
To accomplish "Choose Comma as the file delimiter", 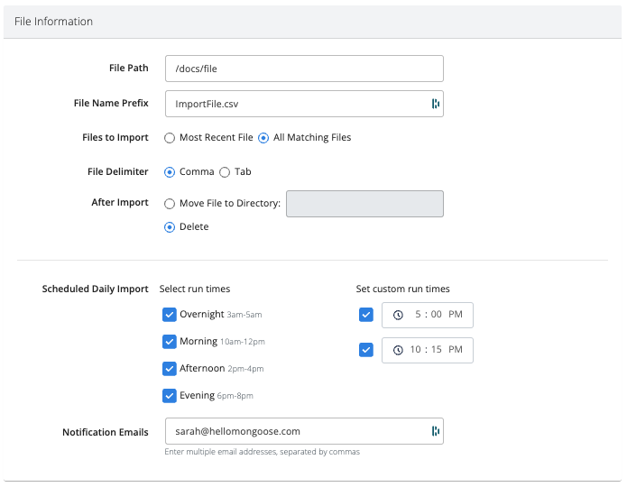I will (170, 172).
